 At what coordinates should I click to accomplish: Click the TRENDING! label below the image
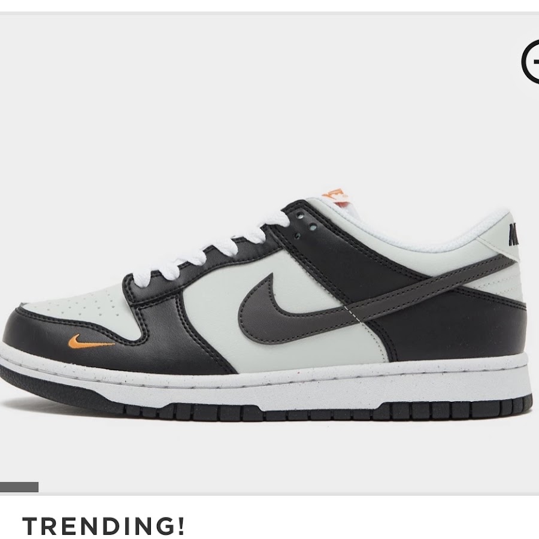104,526
